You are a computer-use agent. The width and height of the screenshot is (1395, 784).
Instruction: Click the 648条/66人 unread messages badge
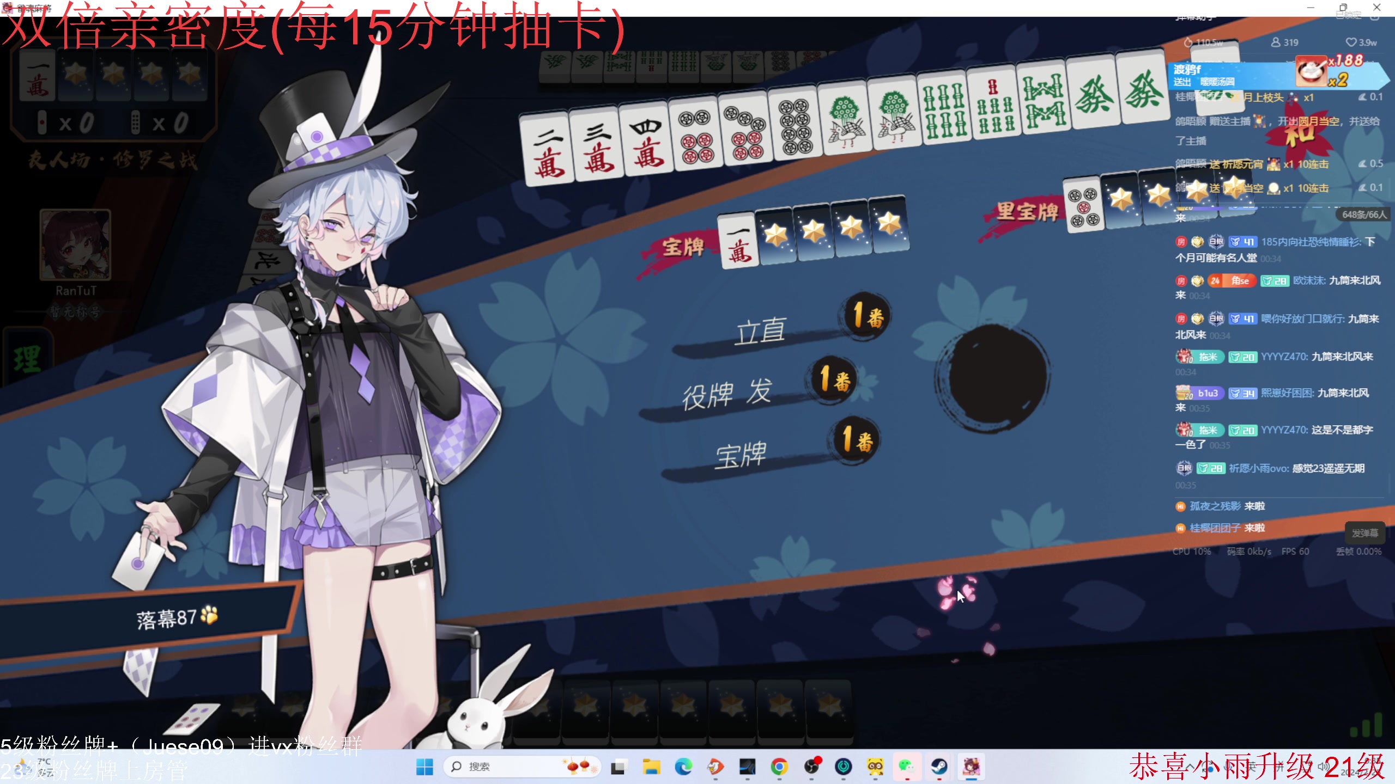pos(1363,215)
